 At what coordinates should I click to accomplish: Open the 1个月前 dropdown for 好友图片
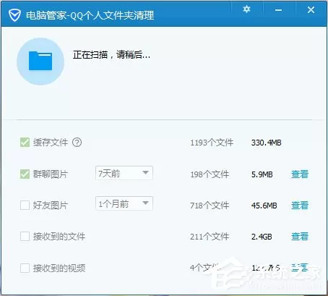124,203
